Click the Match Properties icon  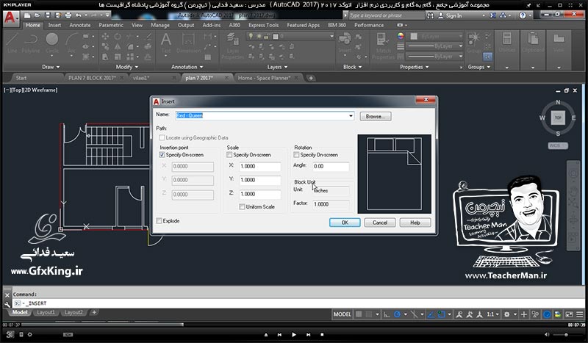[x=383, y=46]
